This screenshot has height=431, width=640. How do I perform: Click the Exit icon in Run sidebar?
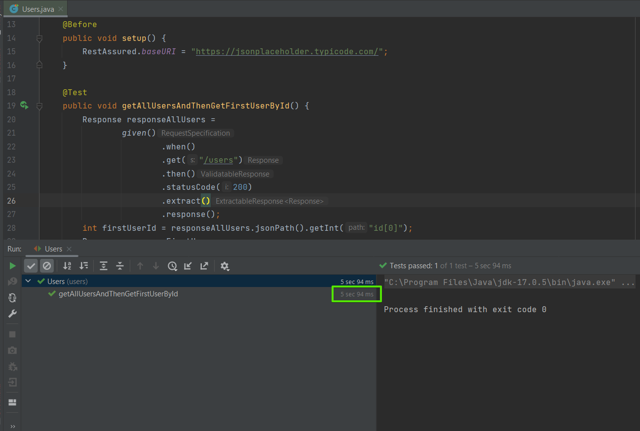(12, 382)
